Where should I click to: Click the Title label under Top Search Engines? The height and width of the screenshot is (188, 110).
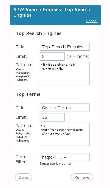pos(21,47)
